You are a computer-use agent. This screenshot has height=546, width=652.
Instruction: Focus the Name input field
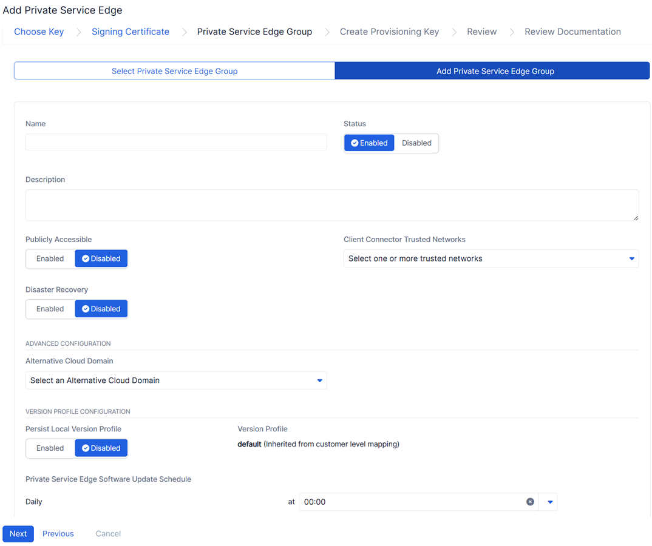tap(176, 142)
